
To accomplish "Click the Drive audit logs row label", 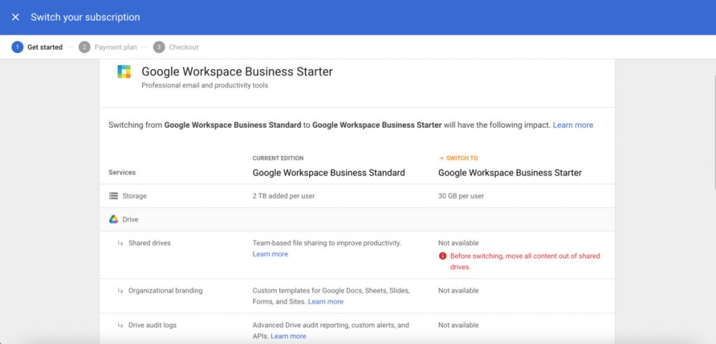I will pos(152,325).
